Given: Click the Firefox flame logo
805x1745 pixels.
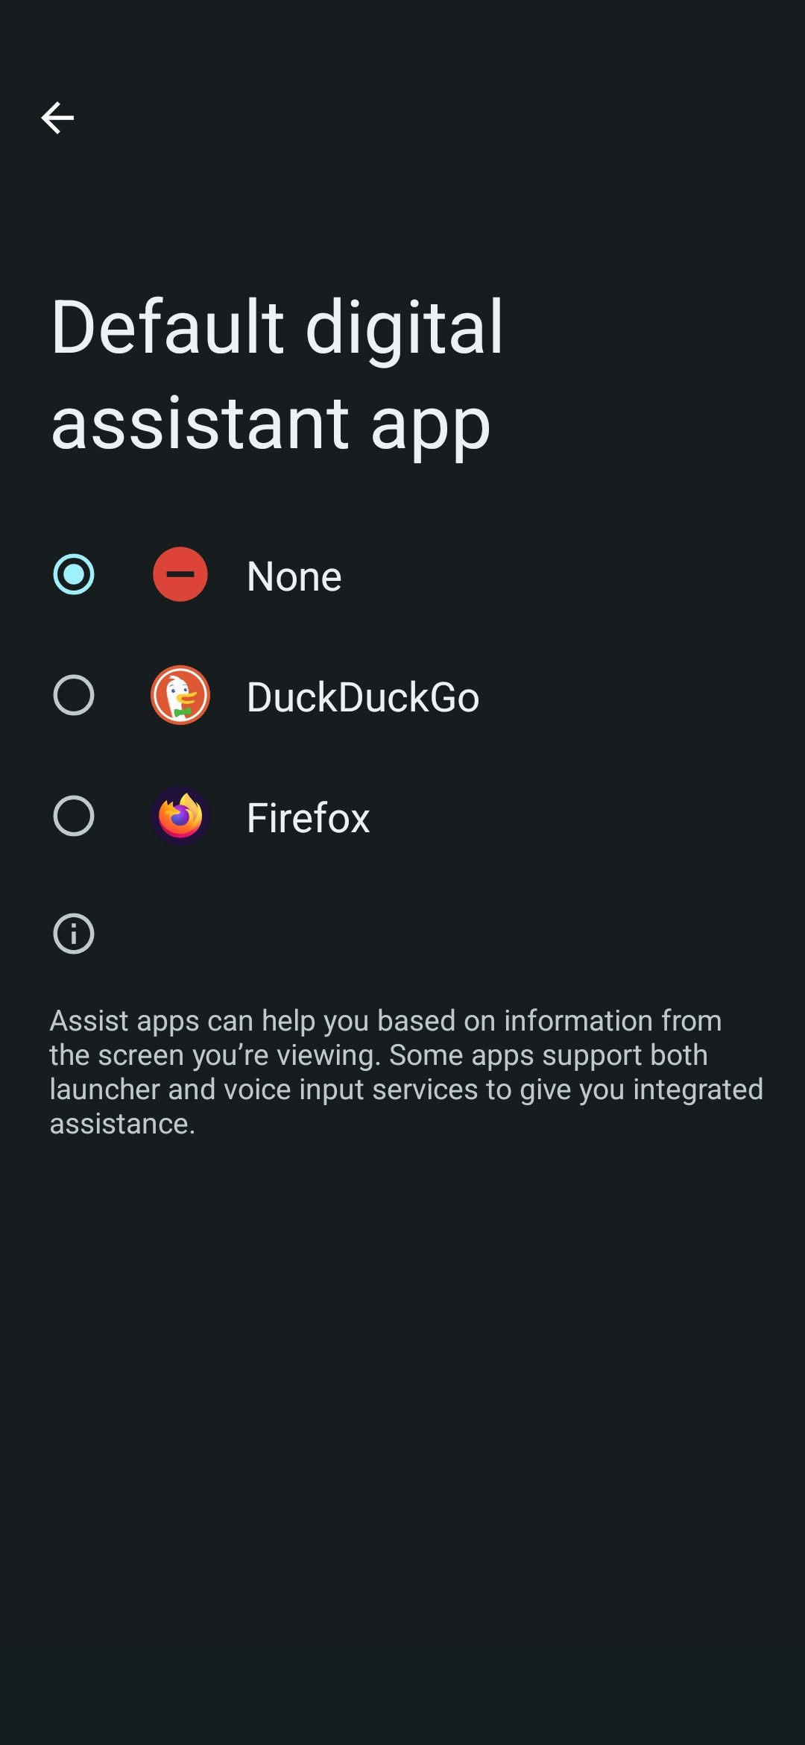Looking at the screenshot, I should click(180, 816).
